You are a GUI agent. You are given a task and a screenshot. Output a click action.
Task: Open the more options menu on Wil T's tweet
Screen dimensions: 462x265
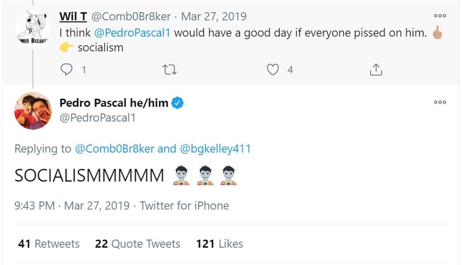(440, 16)
